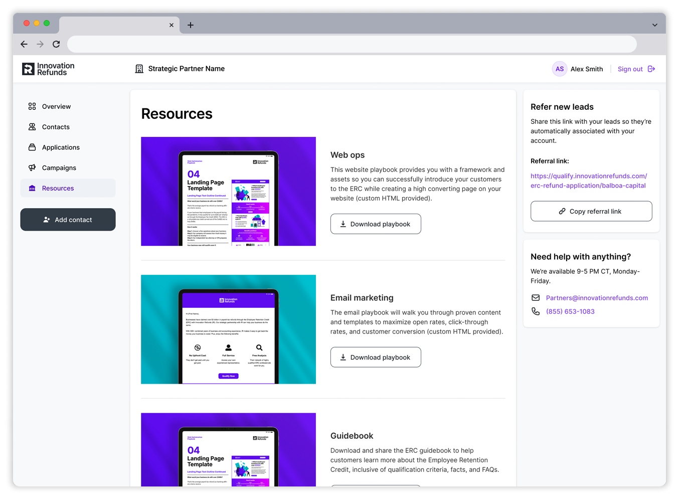Click the building icon beside partner name
The width and height of the screenshot is (679, 499).
(139, 69)
